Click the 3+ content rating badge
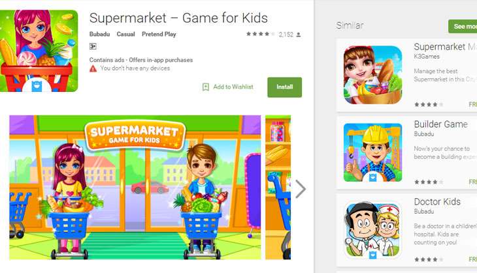477x273 pixels. click(93, 46)
